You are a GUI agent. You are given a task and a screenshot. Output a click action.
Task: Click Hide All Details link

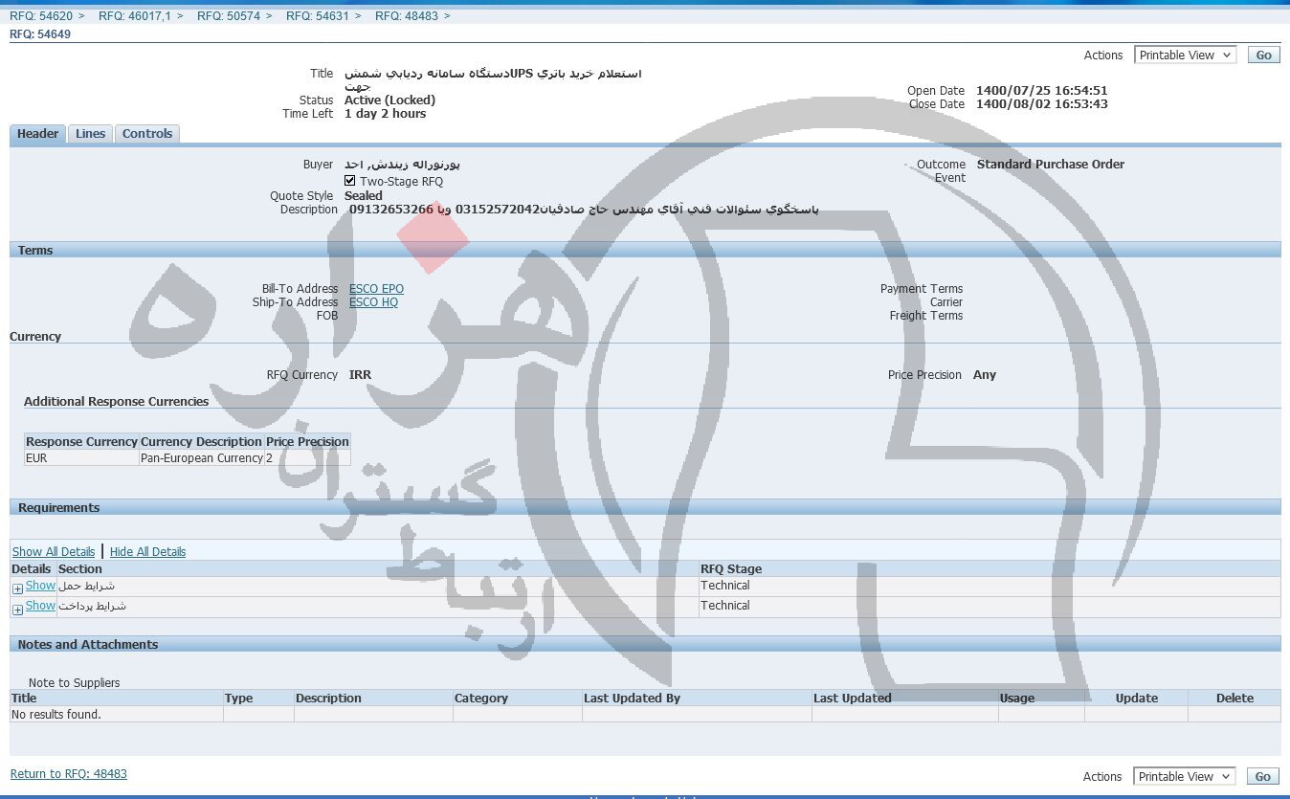pos(147,552)
